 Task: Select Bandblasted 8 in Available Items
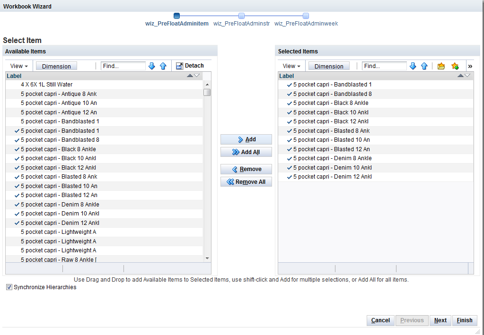104,139
